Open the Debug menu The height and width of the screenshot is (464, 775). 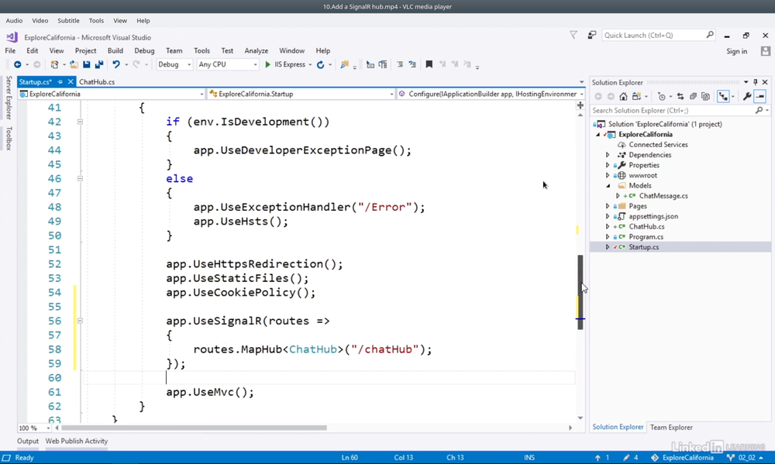[x=144, y=50]
